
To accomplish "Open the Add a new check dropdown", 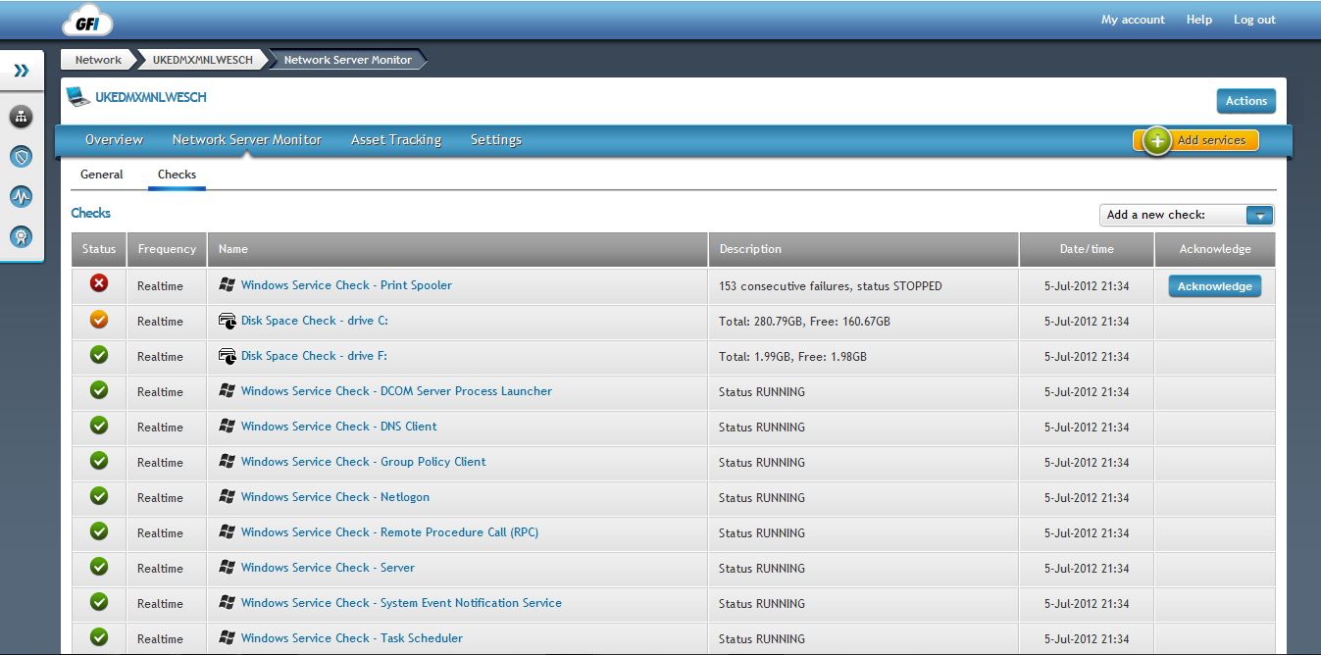I will 1258,216.
